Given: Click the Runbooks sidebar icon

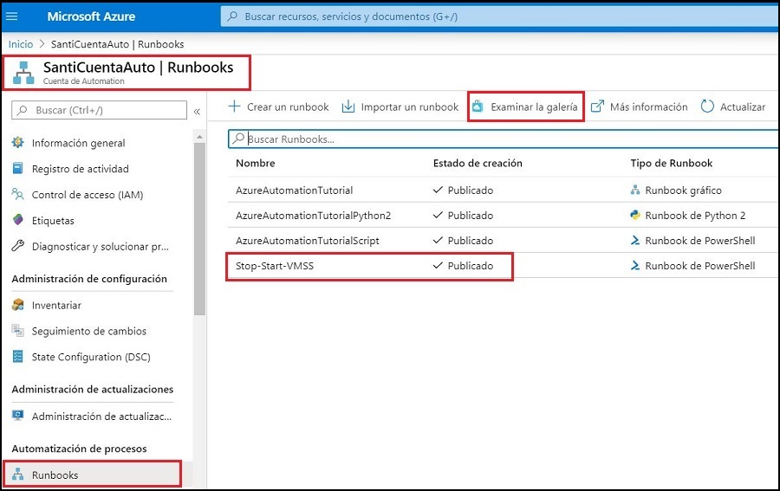Looking at the screenshot, I should tap(18, 475).
